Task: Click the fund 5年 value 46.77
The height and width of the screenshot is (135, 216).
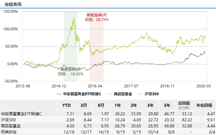Action: pyautogui.click(x=169, y=114)
